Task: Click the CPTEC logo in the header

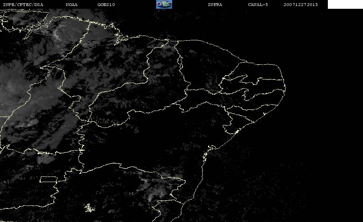Action: click(x=164, y=4)
